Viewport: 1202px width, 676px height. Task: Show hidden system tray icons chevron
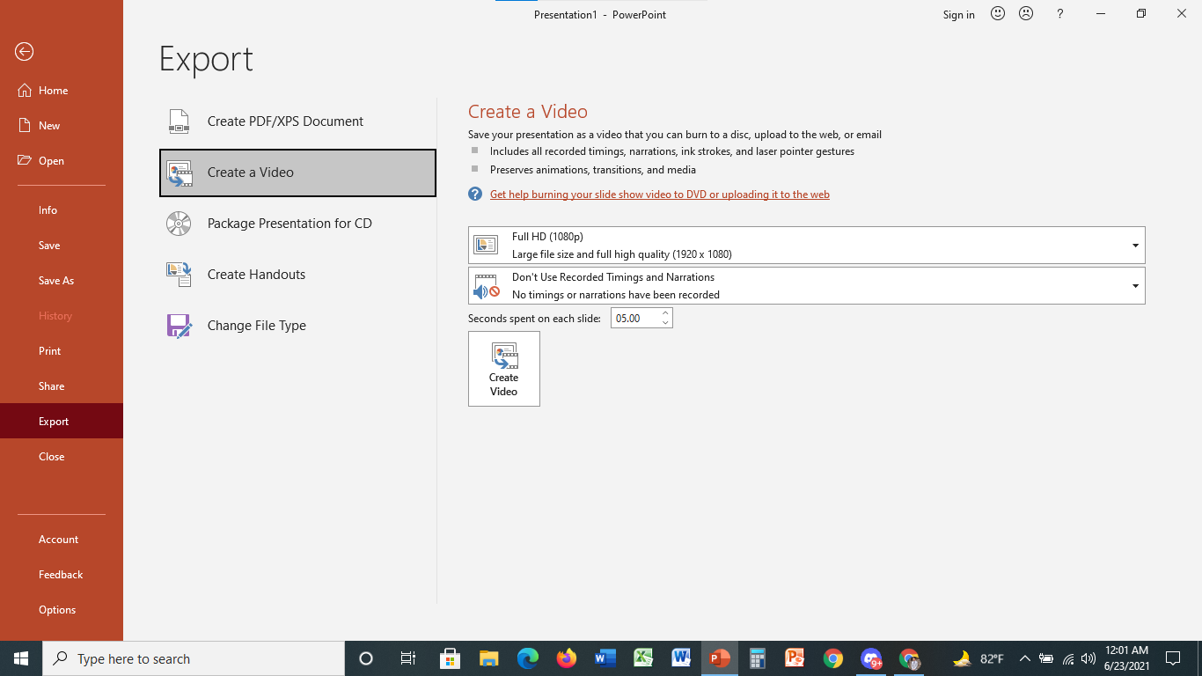1025,658
